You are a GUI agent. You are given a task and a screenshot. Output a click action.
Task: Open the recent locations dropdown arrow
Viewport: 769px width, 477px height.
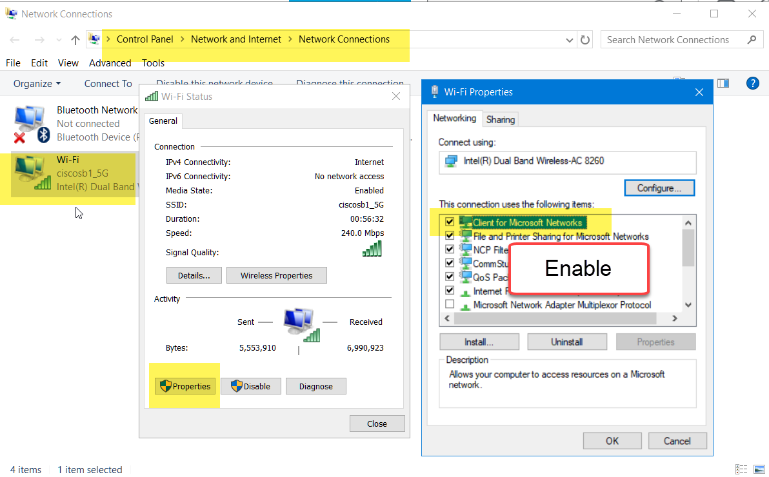[x=59, y=40]
